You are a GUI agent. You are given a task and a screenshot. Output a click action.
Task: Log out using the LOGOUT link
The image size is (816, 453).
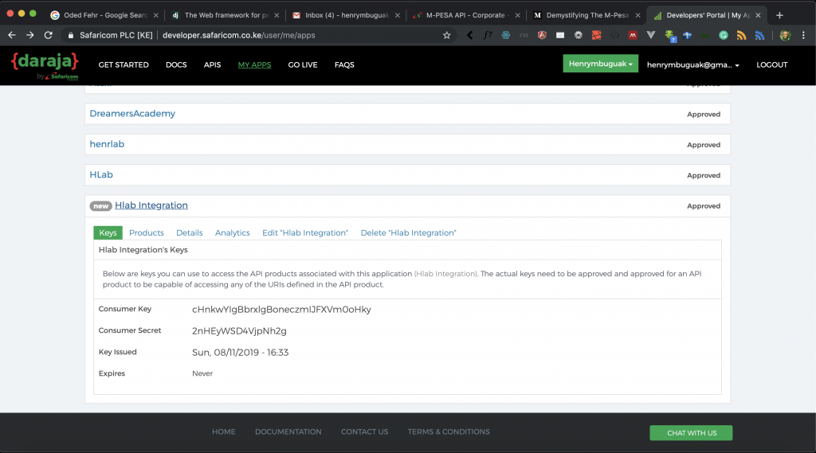pos(771,65)
